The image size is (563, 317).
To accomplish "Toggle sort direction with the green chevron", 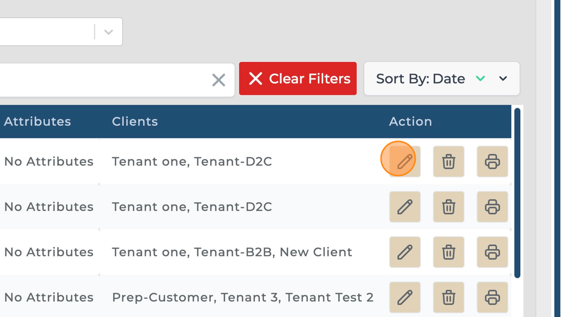I will pos(481,78).
